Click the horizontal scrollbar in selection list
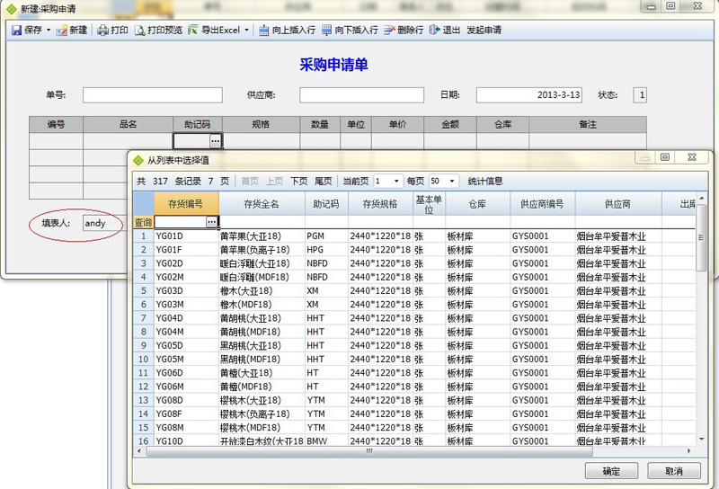The height and width of the screenshot is (489, 719). [369, 451]
